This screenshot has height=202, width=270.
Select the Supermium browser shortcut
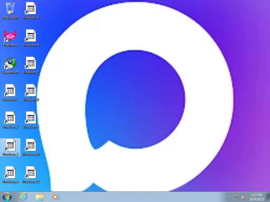pos(10,65)
